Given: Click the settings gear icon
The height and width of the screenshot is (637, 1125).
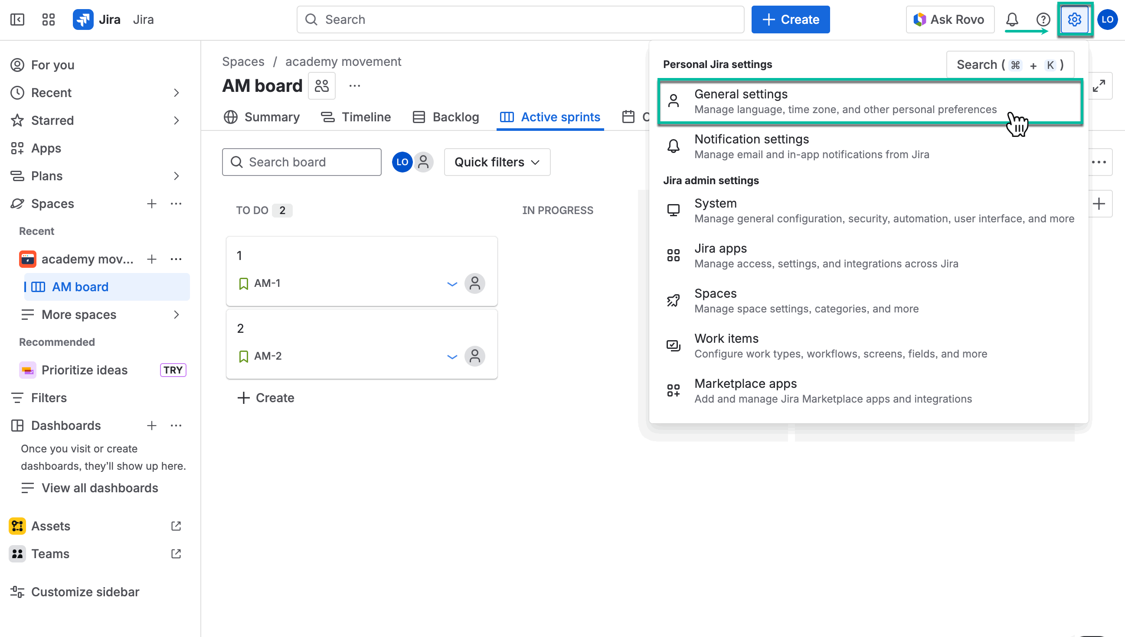Looking at the screenshot, I should (x=1074, y=19).
